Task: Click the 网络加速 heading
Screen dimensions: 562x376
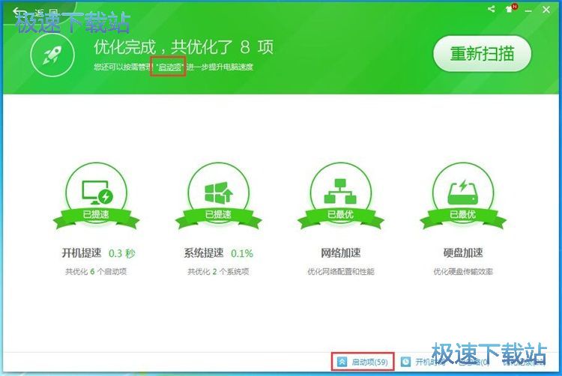Action: (341, 253)
